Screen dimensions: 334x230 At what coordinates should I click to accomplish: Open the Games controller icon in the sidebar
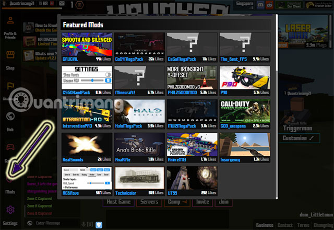coord(10,147)
